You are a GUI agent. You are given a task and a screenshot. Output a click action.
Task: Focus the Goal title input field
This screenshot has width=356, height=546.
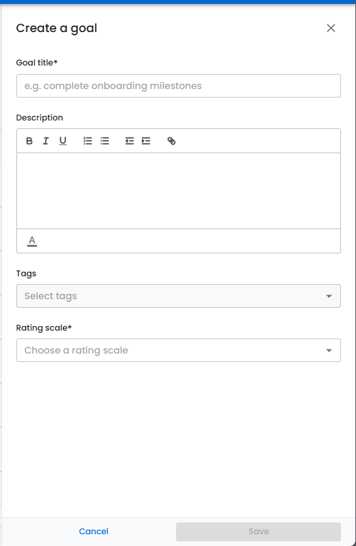point(179,86)
